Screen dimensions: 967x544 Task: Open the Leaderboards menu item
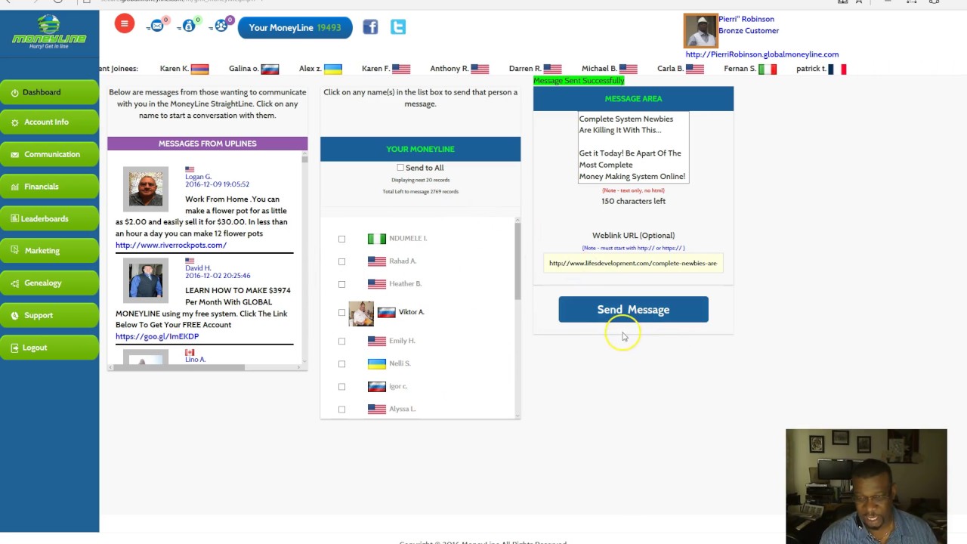pyautogui.click(x=49, y=219)
